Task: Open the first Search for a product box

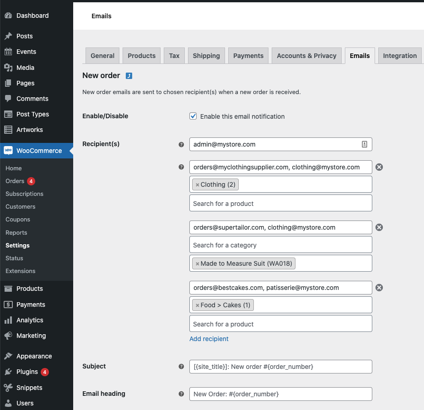Action: click(x=280, y=203)
